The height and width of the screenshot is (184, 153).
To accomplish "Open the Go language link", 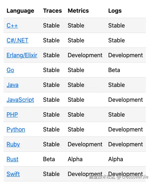I will point(10,70).
